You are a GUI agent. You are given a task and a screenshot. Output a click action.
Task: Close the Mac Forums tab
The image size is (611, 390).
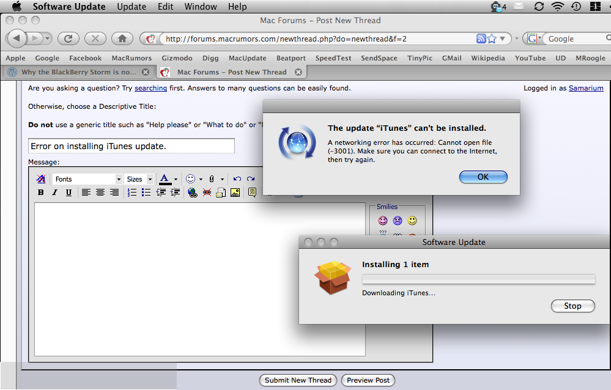(x=298, y=72)
